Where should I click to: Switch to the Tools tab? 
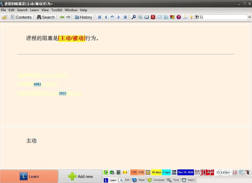point(173,180)
